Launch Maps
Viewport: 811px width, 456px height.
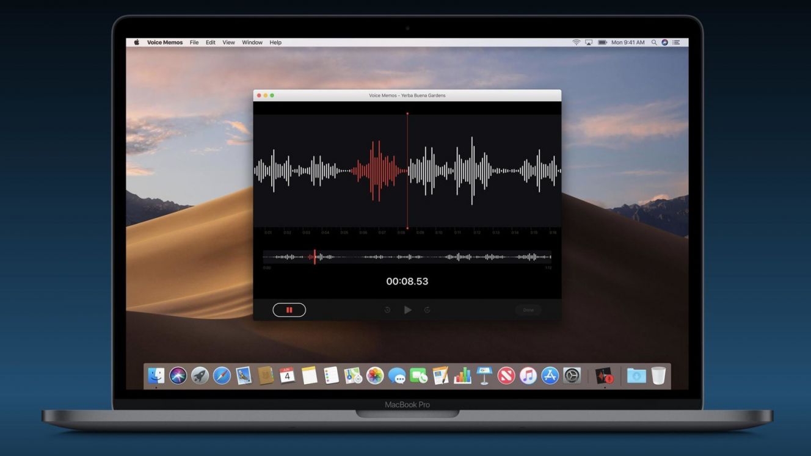[x=353, y=375]
